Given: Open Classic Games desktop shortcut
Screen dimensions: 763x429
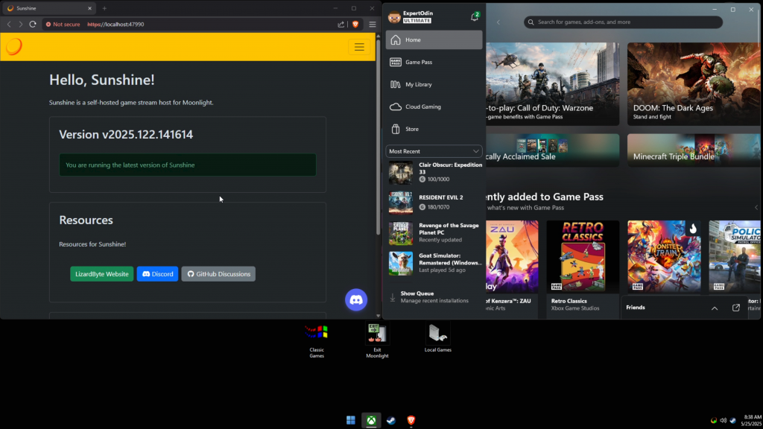Looking at the screenshot, I should pyautogui.click(x=317, y=334).
